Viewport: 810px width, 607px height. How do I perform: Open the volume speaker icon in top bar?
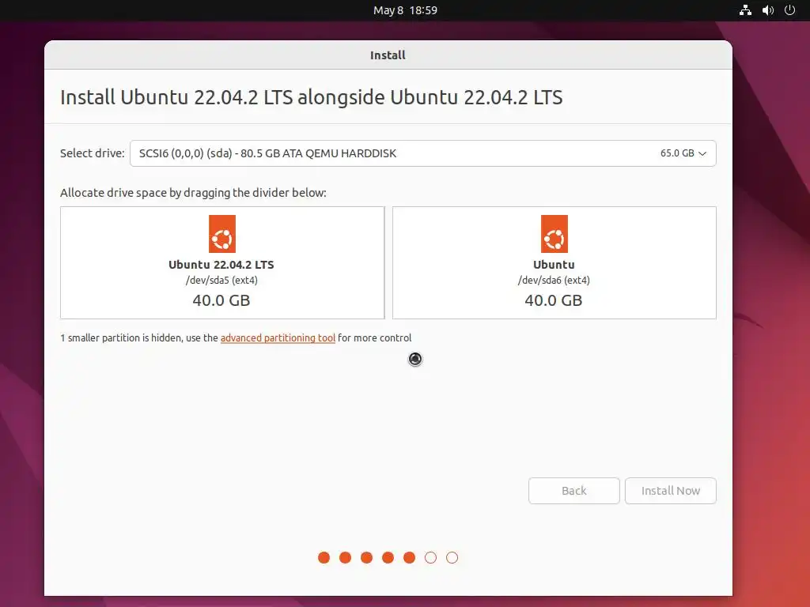(767, 10)
